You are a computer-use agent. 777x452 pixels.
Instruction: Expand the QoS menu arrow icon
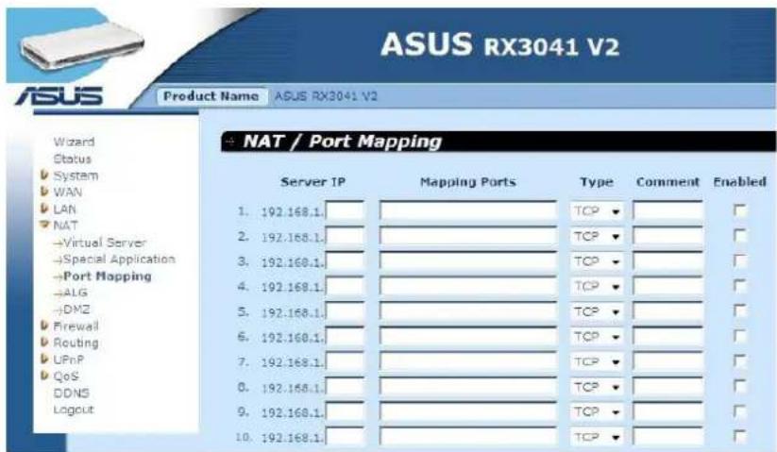44,376
